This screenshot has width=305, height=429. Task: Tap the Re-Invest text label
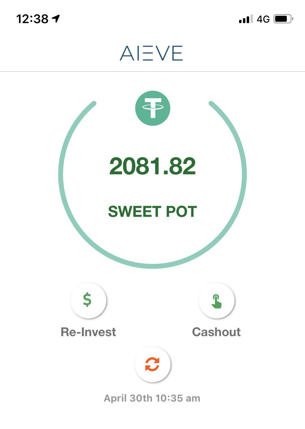coord(88,332)
